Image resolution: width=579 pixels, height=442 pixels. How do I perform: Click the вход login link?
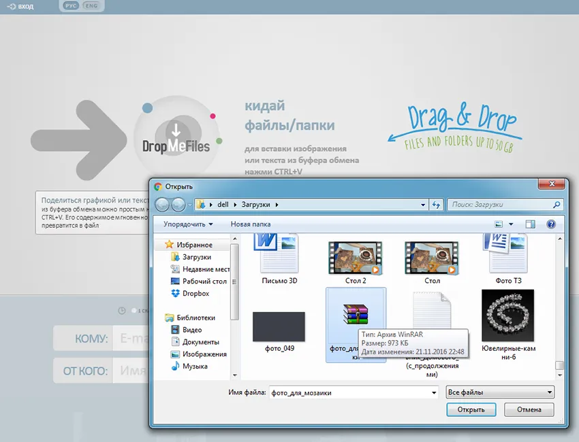click(20, 6)
